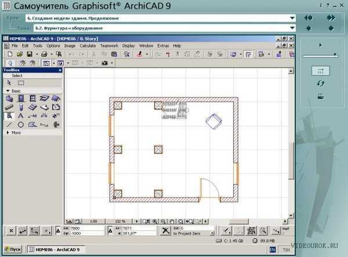Select the Label tool in ToolBox
The width and height of the screenshot is (348, 257).
point(32,116)
